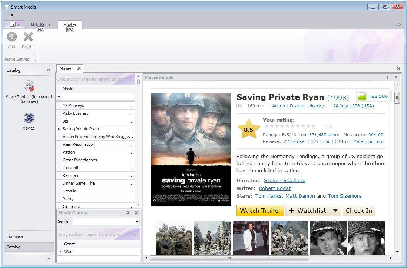Switch to the Movies ribbon tab
Screen dimensions: 407x268
70,25
